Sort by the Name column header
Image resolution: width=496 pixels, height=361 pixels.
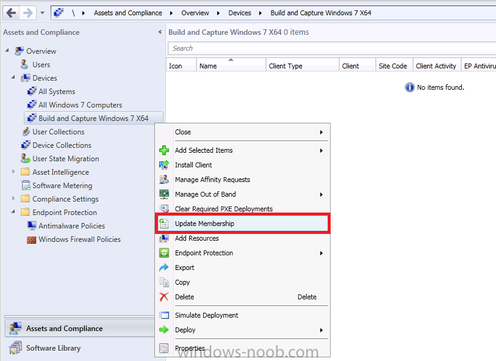tap(231, 65)
